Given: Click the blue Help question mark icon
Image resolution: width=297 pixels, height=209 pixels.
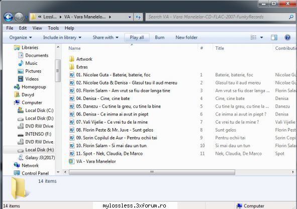Looking at the screenshot, I should 287,38.
